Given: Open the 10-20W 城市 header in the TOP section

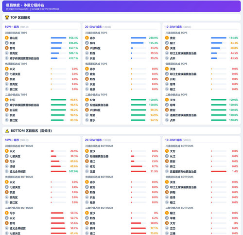Looking at the screenshot, I should pos(174,27).
